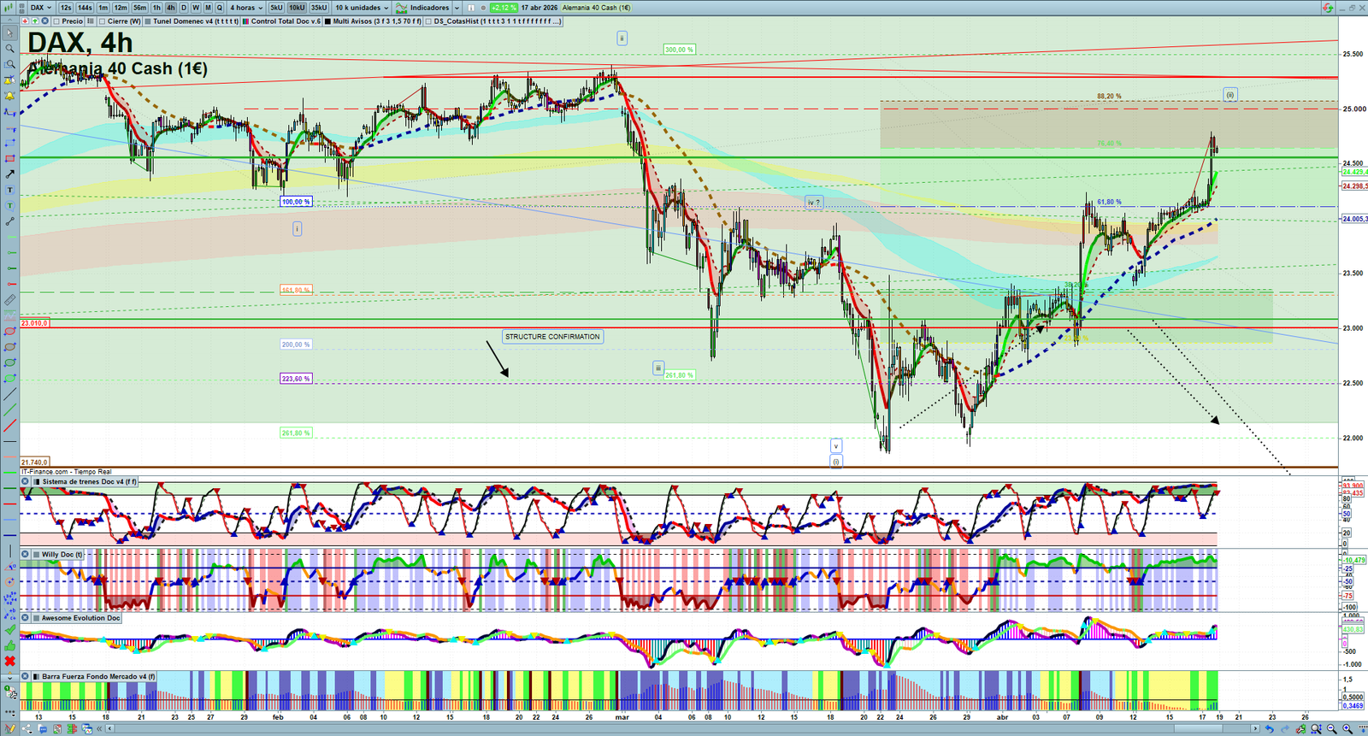Switch to the 1h timeframe

156,8
